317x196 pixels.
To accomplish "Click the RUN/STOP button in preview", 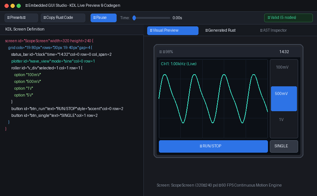I will (213, 146).
